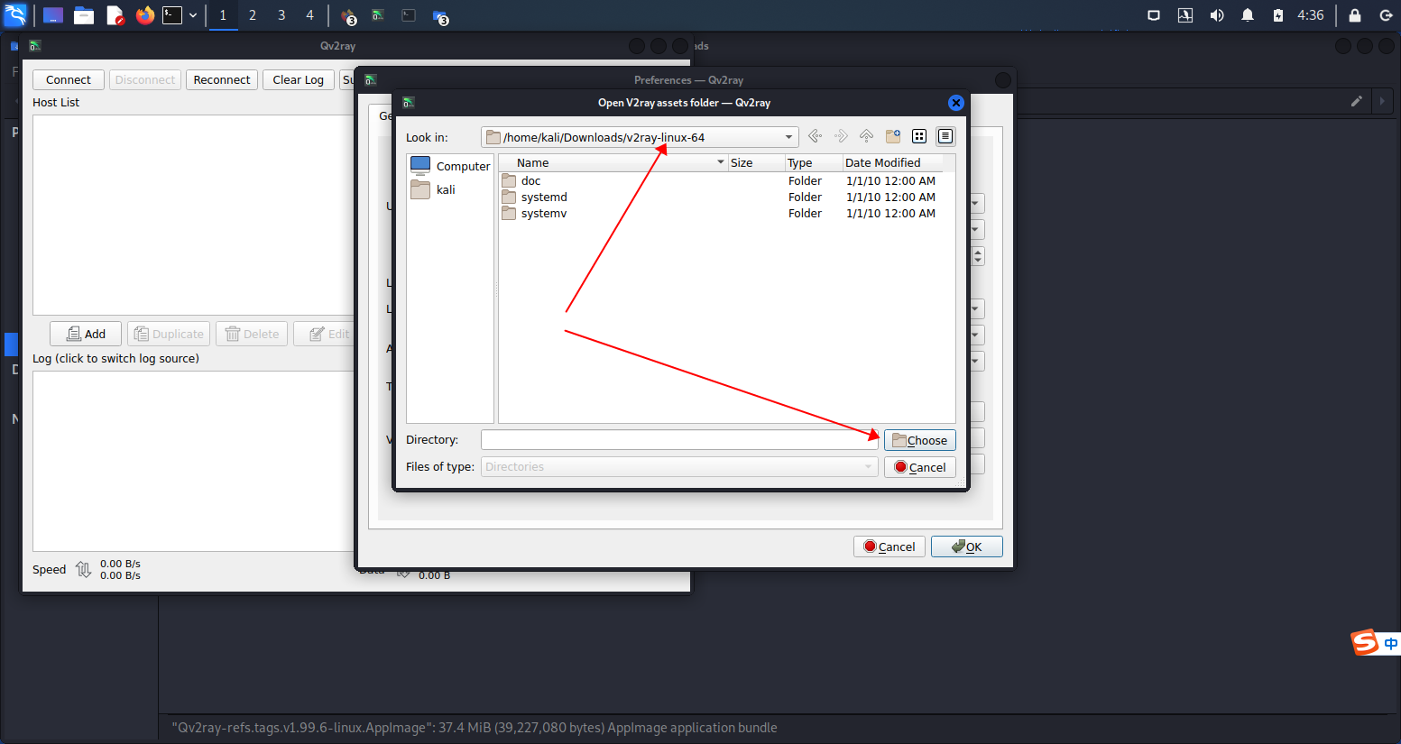Image resolution: width=1401 pixels, height=744 pixels.
Task: Click the pencil edit icon in the background window
Action: 1356,101
